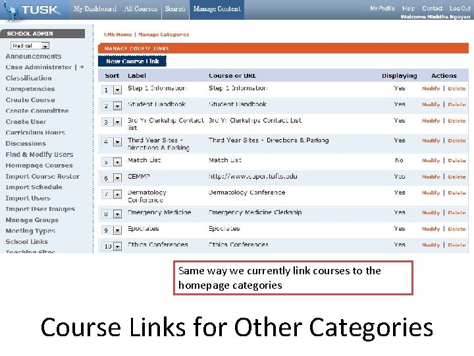Open the Help link
Viewport: 474px width, 356px height.
tap(408, 9)
